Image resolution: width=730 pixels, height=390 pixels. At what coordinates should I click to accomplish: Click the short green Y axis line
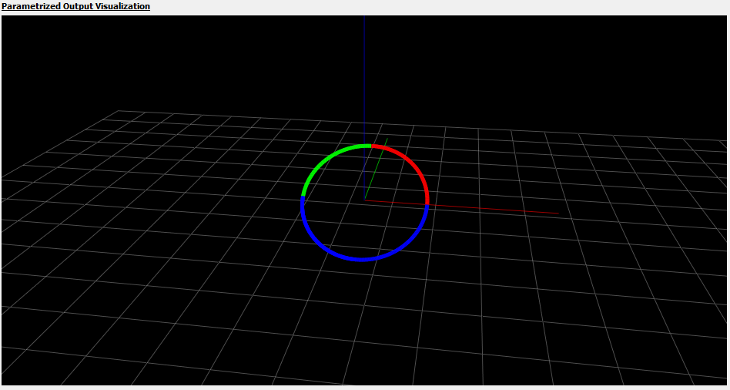click(x=377, y=169)
